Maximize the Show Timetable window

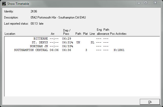coord(146,3)
